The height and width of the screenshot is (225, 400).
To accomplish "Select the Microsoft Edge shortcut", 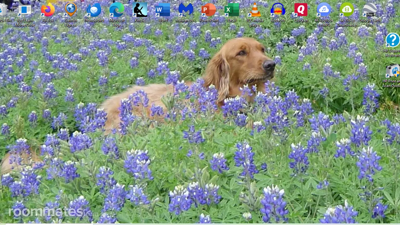I will pyautogui.click(x=117, y=15).
